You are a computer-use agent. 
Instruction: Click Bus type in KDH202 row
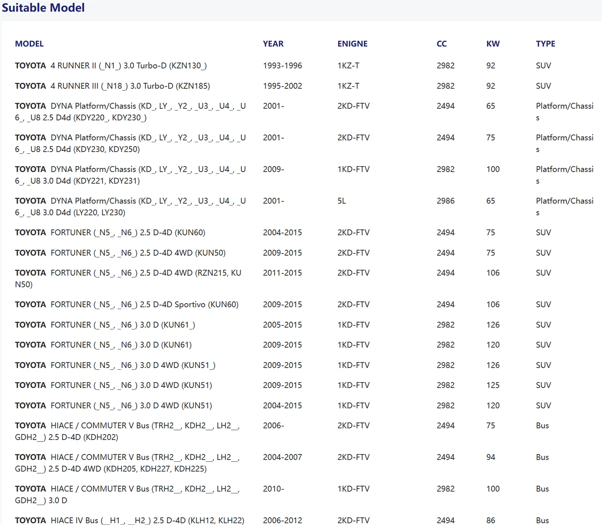coord(542,425)
